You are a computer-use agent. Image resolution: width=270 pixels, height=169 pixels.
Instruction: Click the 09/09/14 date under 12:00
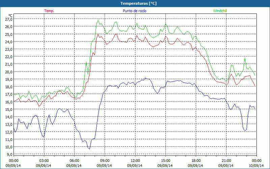click(x=135, y=166)
